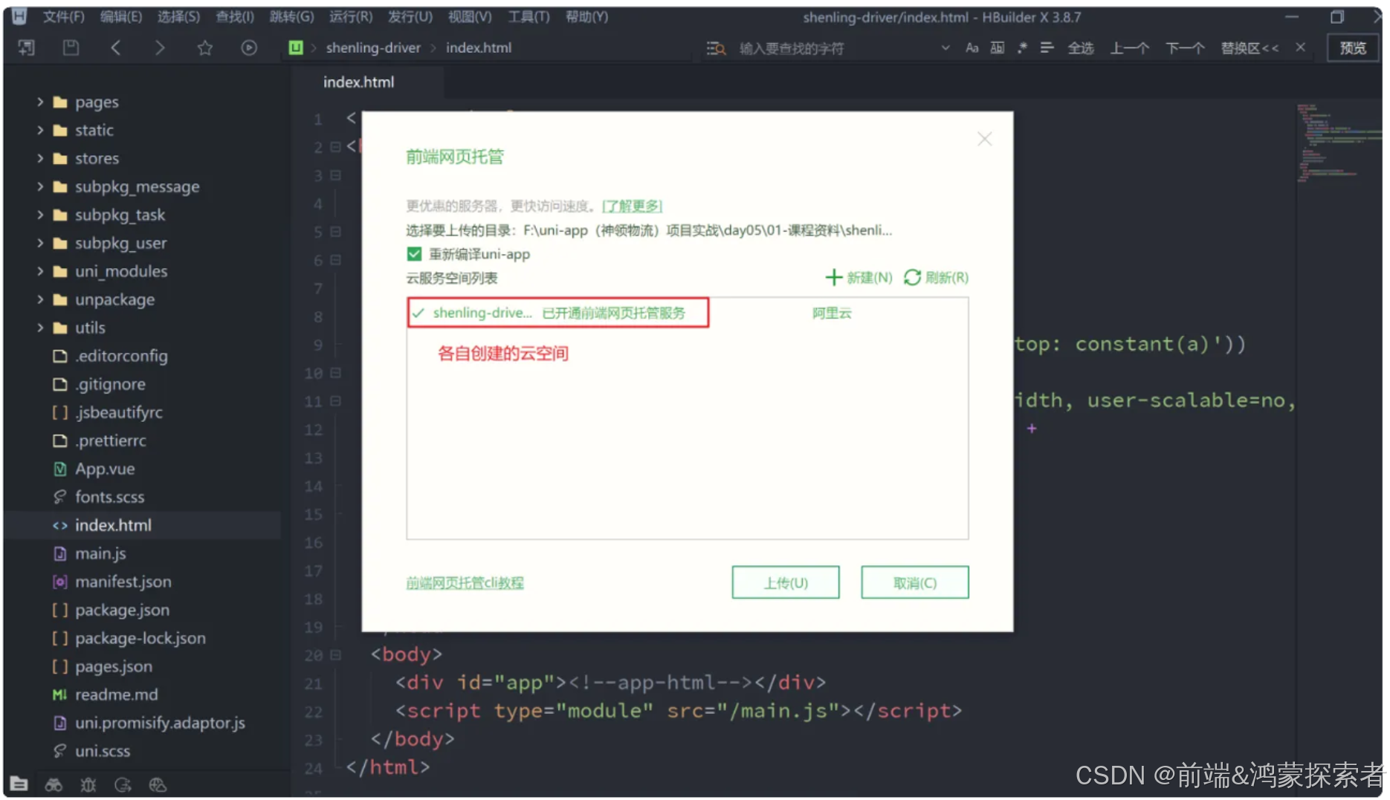Viewport: 1390px width, 800px height.
Task: Open uni.scss in the file tree
Action: point(103,751)
